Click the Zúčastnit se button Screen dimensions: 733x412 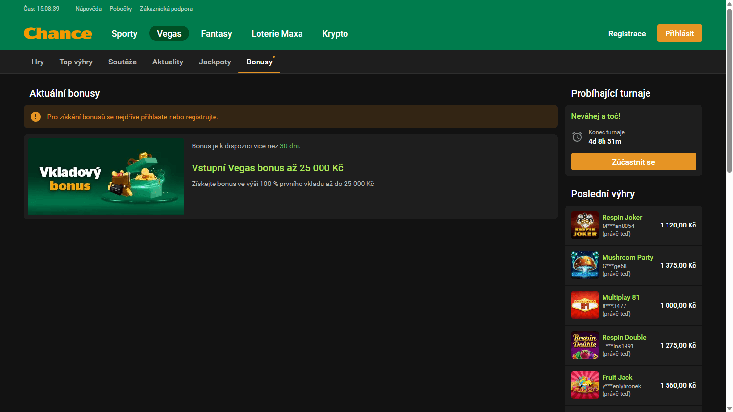[633, 161]
